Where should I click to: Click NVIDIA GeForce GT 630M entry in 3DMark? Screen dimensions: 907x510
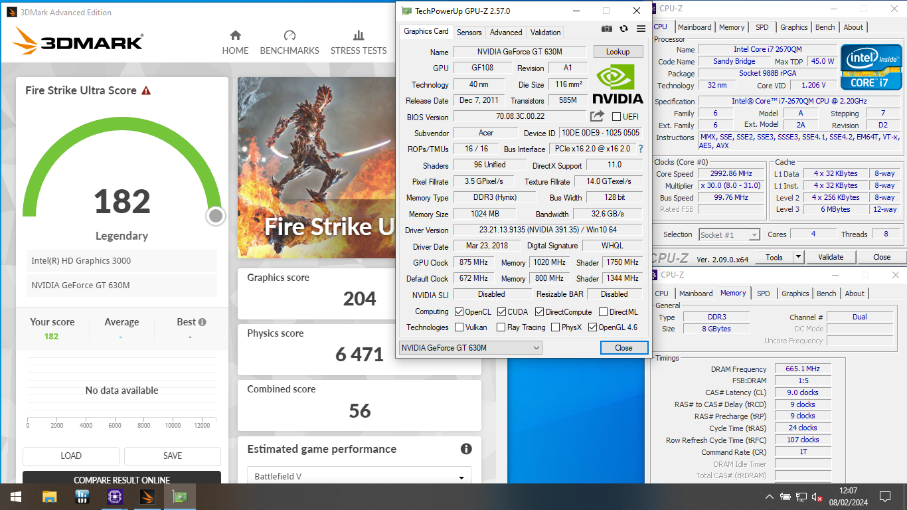(x=122, y=286)
